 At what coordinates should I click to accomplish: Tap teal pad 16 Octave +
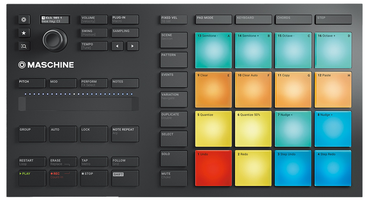pyautogui.click(x=333, y=50)
